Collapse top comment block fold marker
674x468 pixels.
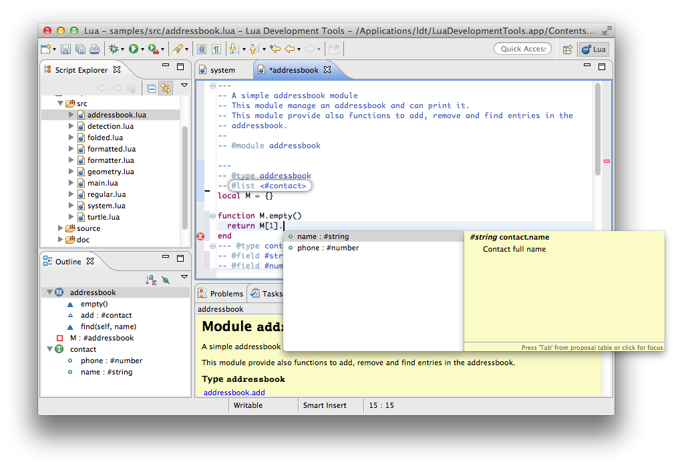[x=212, y=85]
